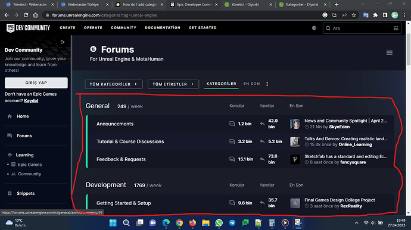411x230 pixels.
Task: Open the language globe icon
Action: point(314,28)
